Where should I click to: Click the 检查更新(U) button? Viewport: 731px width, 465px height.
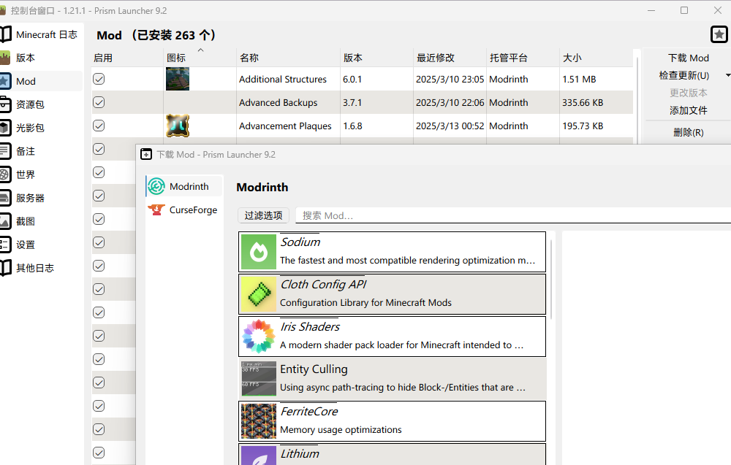point(684,75)
